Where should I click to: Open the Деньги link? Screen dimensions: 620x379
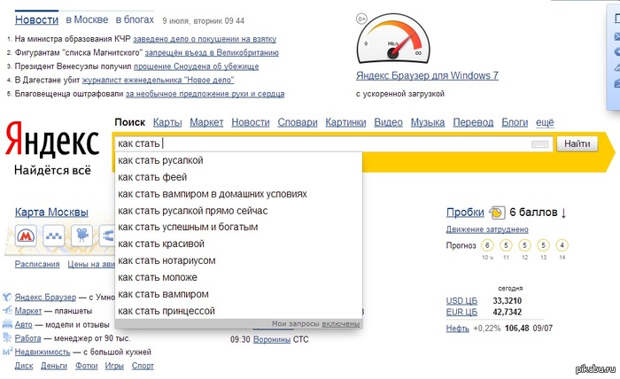[54, 366]
